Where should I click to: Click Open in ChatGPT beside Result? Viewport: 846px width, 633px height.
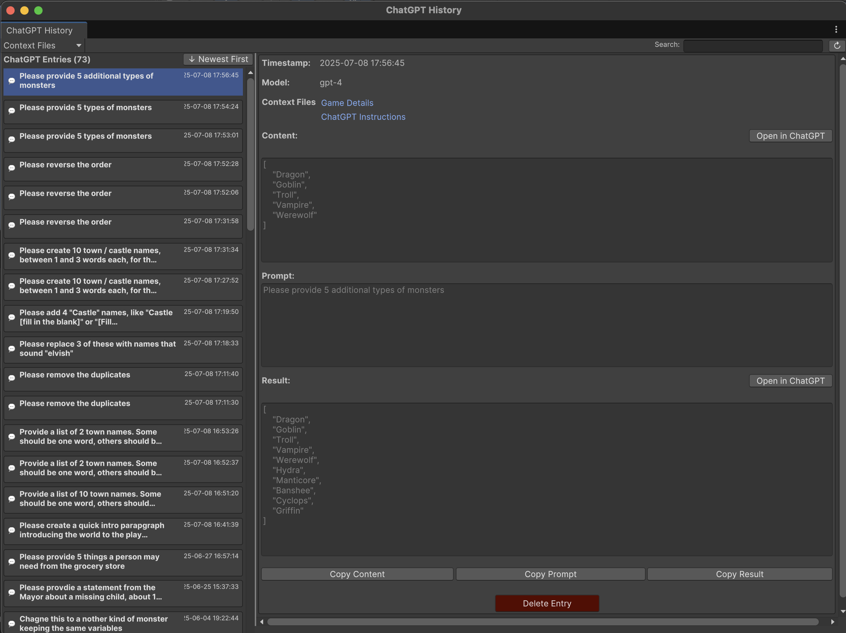pyautogui.click(x=790, y=381)
